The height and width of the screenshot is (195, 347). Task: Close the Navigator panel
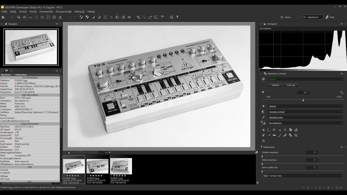coord(60,24)
